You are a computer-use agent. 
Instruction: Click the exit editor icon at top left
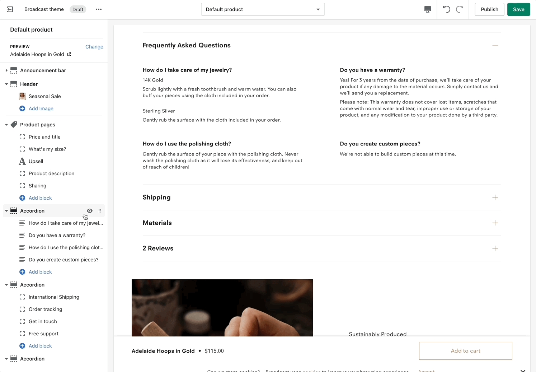[10, 9]
